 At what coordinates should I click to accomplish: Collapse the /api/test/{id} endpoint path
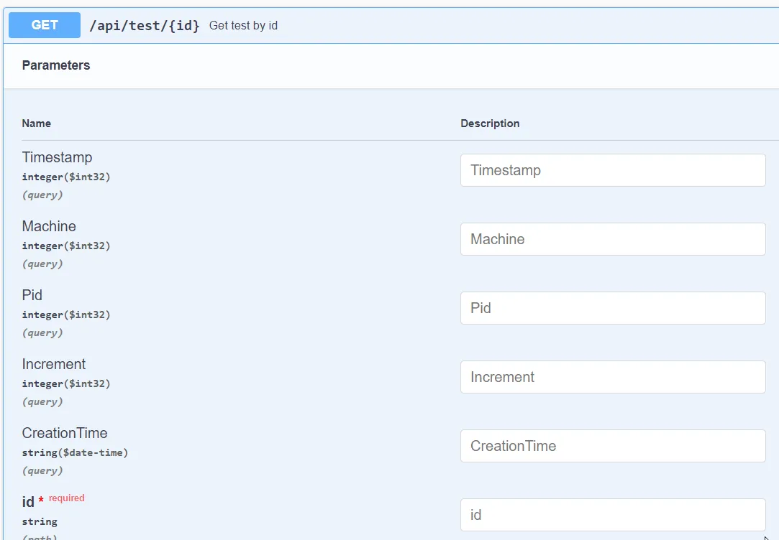click(144, 26)
